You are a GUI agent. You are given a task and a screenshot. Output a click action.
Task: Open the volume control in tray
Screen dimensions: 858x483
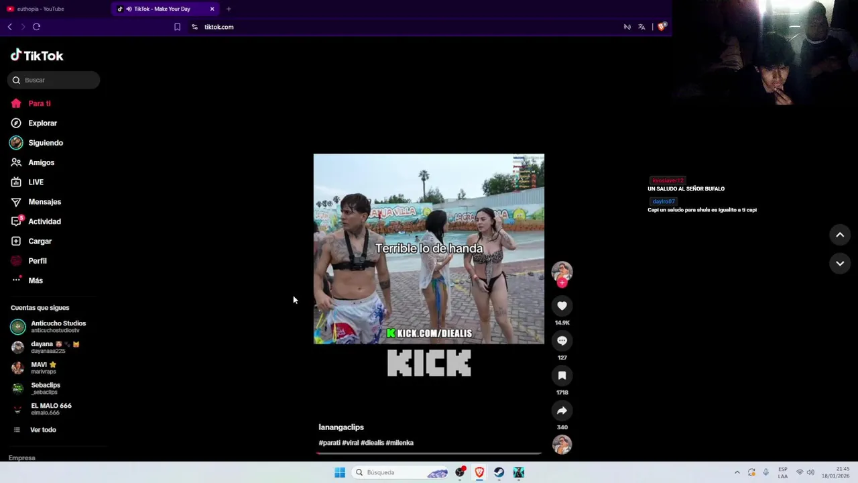810,472
